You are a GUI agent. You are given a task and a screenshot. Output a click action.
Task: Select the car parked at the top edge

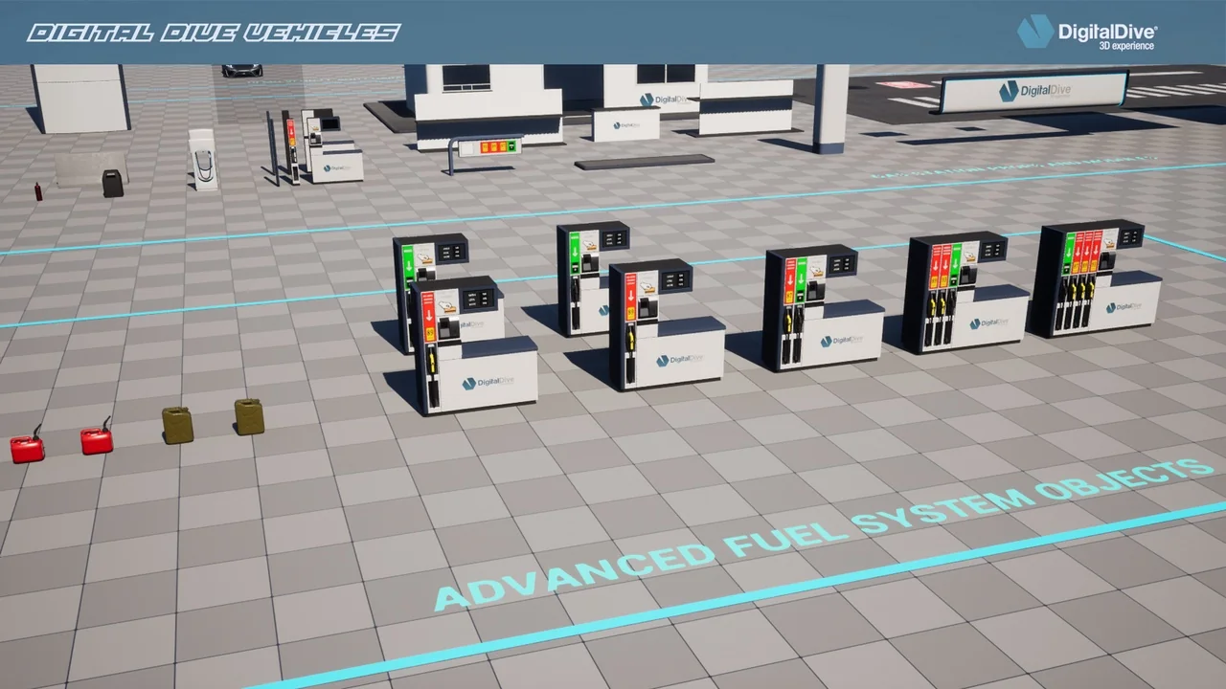coord(239,68)
